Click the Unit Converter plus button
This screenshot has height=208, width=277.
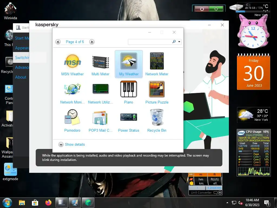[220, 193]
